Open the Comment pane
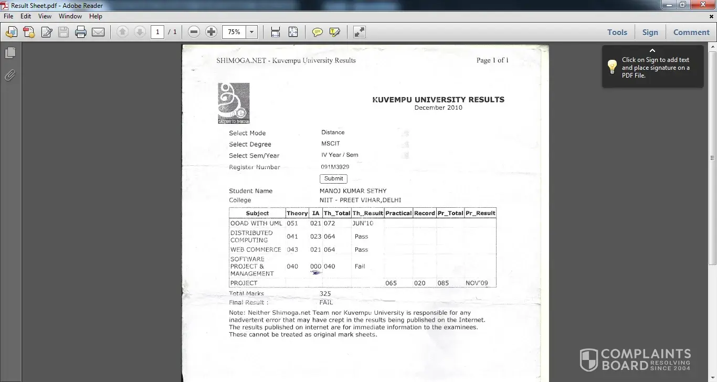Image resolution: width=717 pixels, height=382 pixels. [x=691, y=32]
